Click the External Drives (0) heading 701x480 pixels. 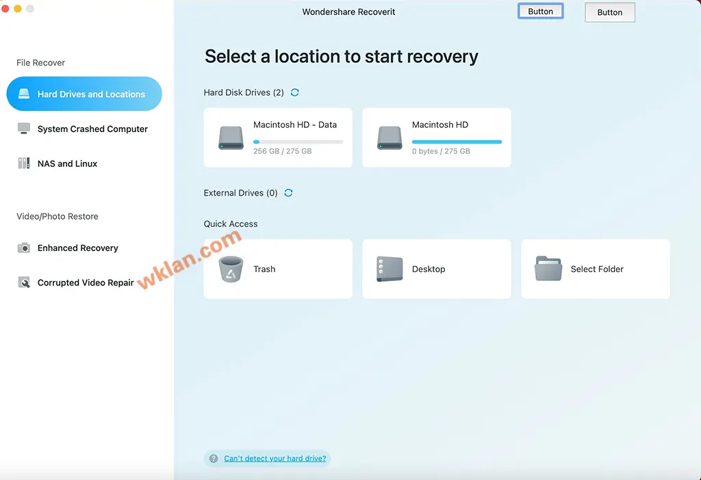pos(240,193)
